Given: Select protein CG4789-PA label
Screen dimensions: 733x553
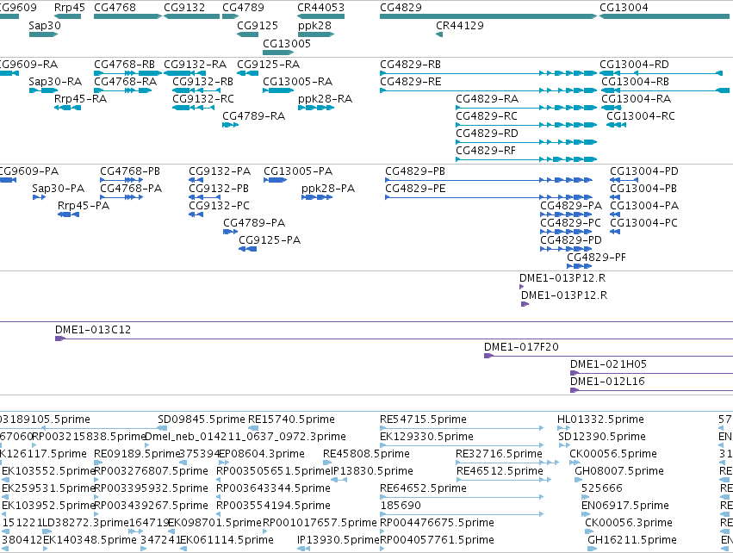Looking at the screenshot, I should point(254,223).
